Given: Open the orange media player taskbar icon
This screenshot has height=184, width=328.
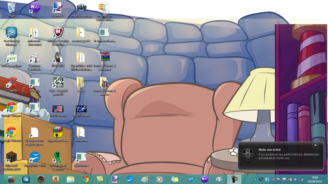Looking at the screenshot, I should (159, 179).
